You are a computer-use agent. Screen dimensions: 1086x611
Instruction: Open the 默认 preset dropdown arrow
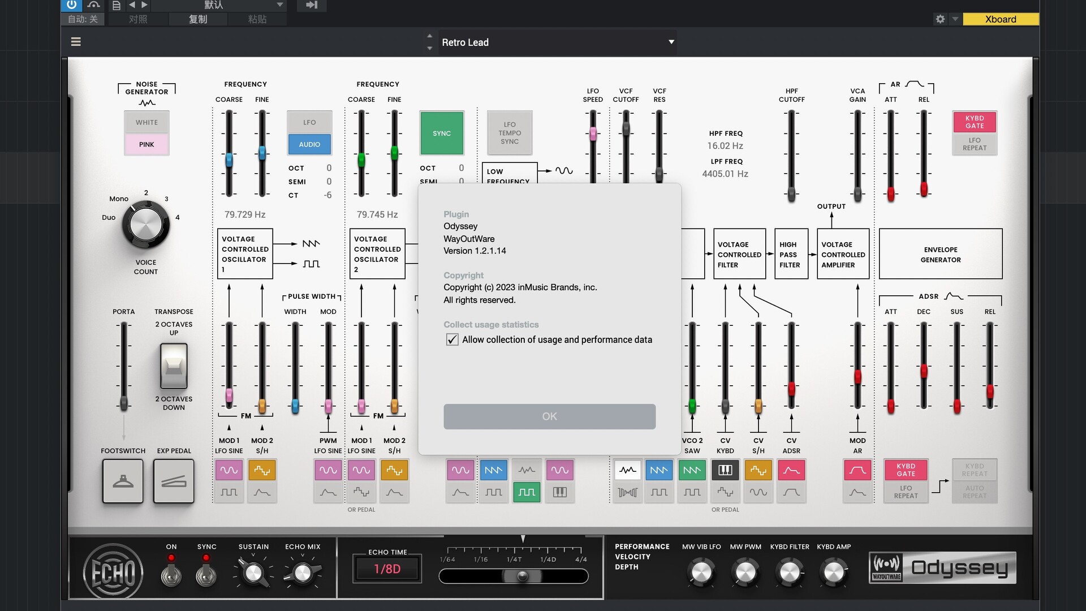(279, 5)
